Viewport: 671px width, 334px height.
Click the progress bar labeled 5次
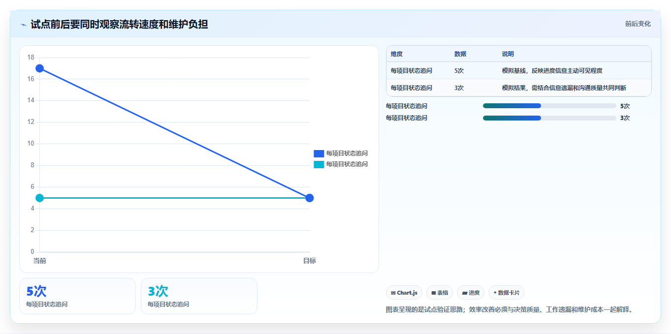(x=549, y=106)
